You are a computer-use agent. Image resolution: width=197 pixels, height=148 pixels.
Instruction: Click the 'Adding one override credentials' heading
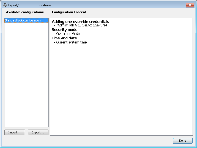pos(80,21)
